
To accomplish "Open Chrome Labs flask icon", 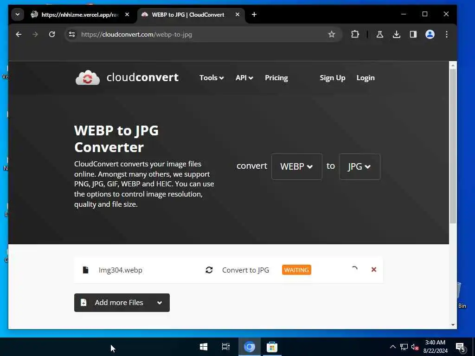I will pyautogui.click(x=380, y=34).
